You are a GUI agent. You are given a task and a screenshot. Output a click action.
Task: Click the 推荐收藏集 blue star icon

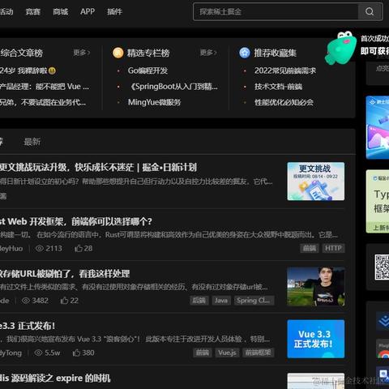(245, 53)
